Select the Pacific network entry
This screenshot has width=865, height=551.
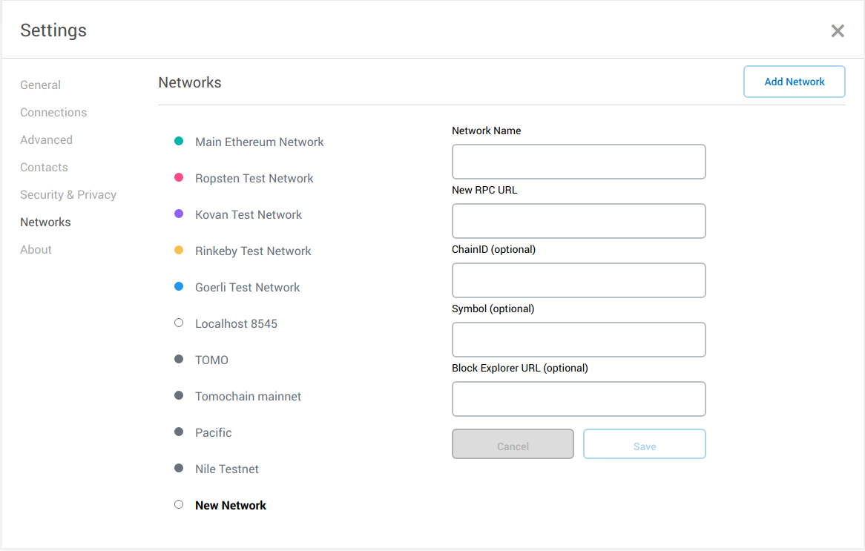point(214,432)
